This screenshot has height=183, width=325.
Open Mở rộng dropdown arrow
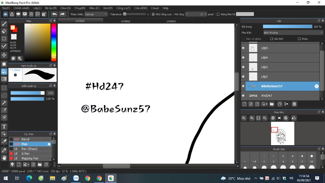click(x=187, y=14)
